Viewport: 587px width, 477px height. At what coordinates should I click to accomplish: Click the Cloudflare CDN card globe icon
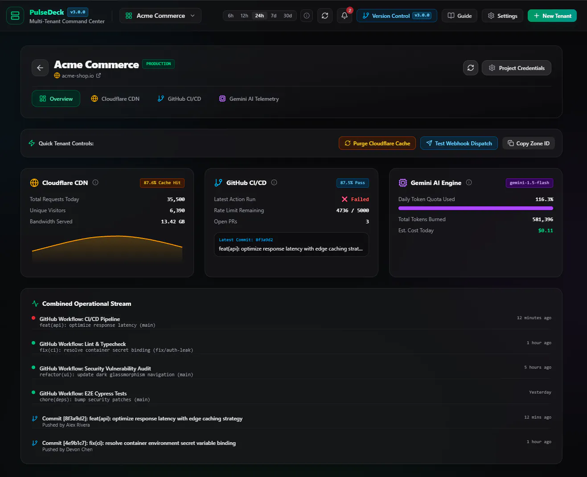tap(34, 182)
